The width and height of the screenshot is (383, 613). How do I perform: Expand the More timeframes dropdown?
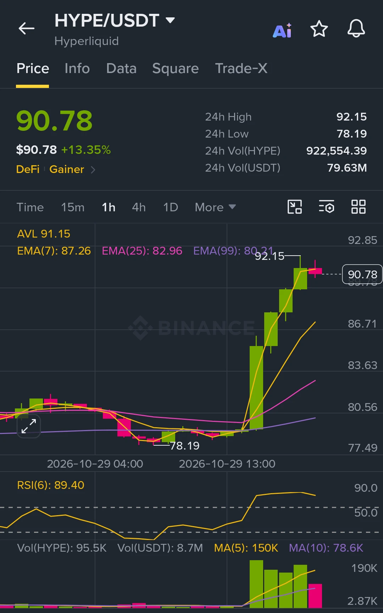pyautogui.click(x=215, y=207)
